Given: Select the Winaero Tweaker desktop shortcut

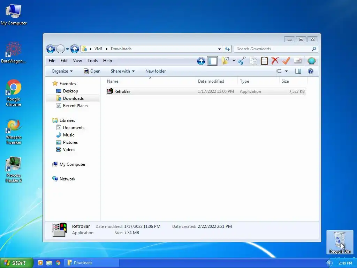Looking at the screenshot, I should click(14, 132).
